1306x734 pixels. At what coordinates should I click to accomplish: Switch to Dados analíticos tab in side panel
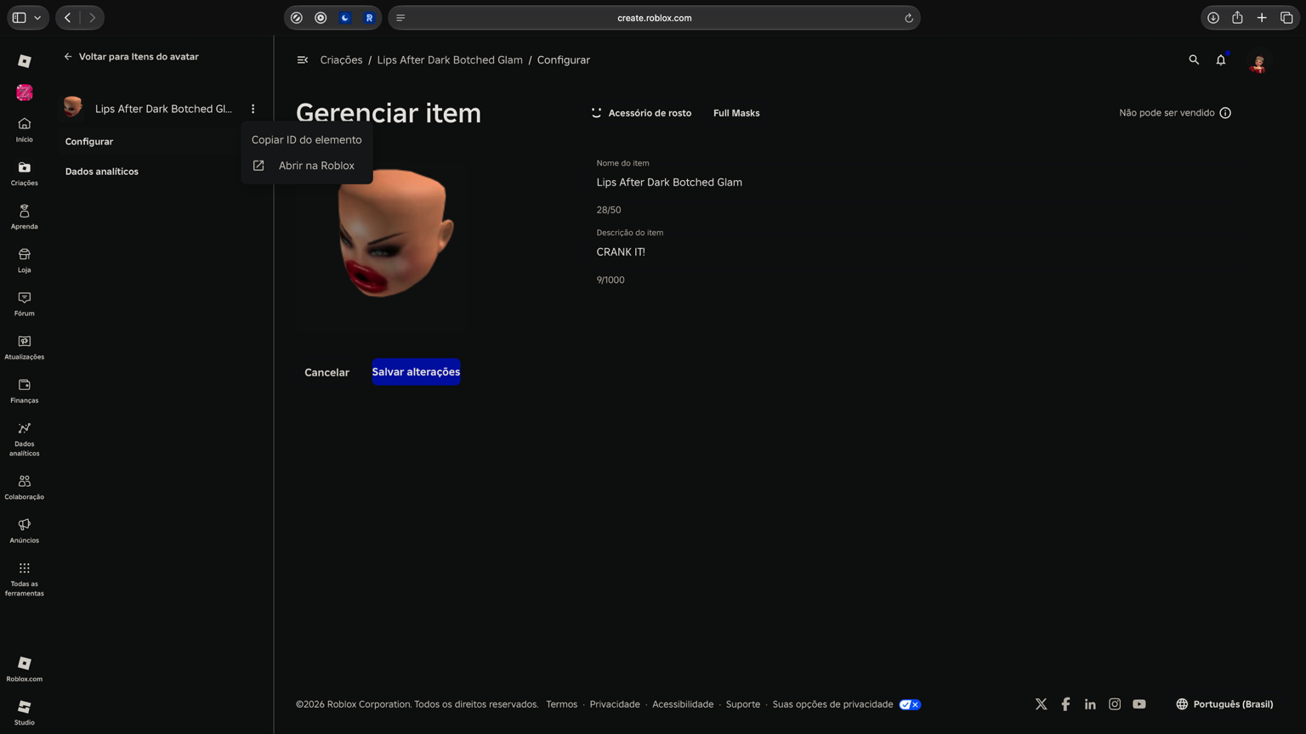click(101, 172)
